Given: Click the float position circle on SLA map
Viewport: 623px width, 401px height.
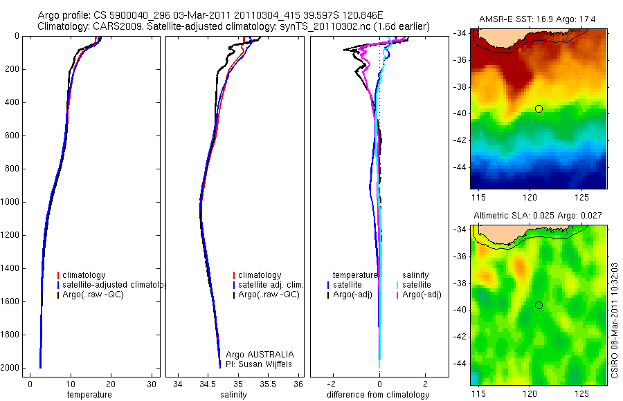Looking at the screenshot, I should coord(539,306).
